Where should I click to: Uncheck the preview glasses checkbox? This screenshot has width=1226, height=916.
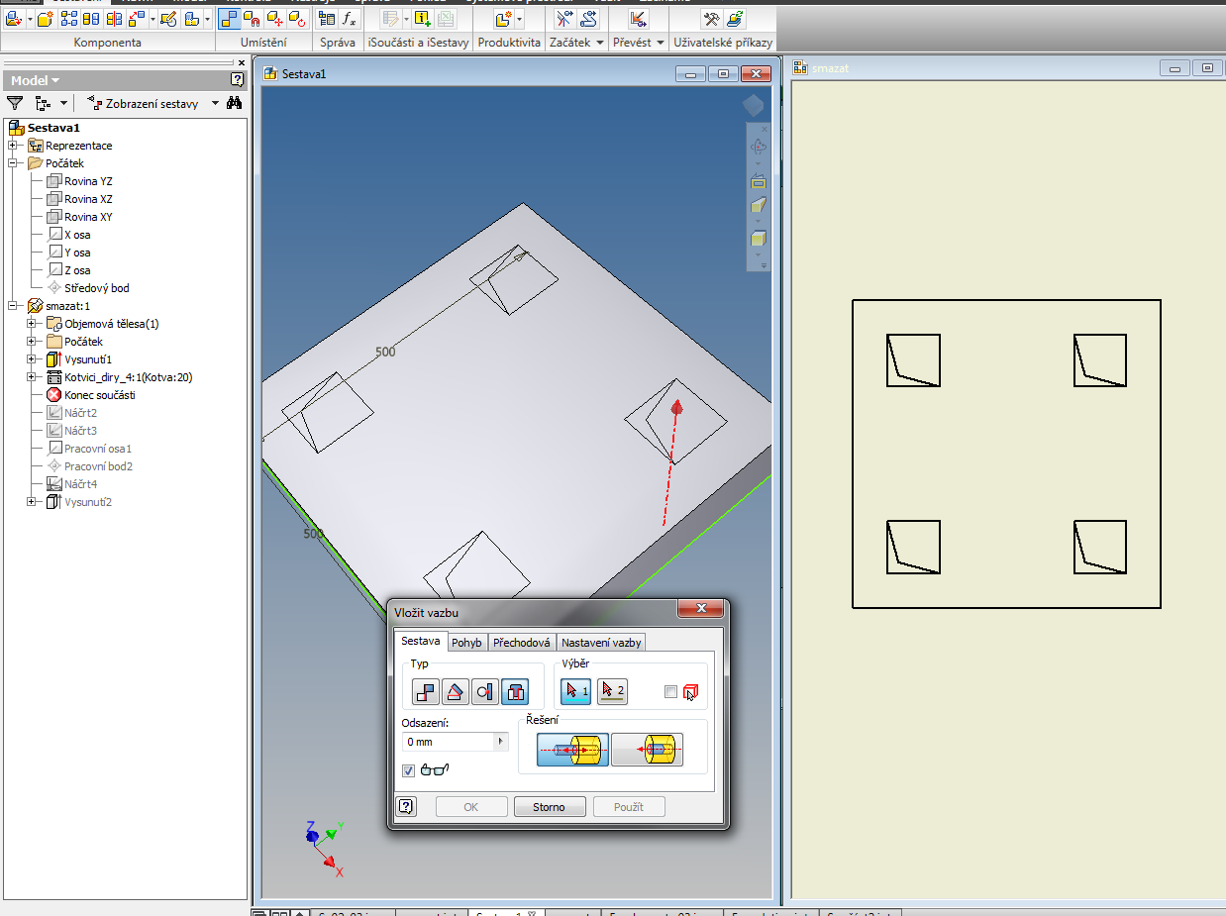coord(409,770)
